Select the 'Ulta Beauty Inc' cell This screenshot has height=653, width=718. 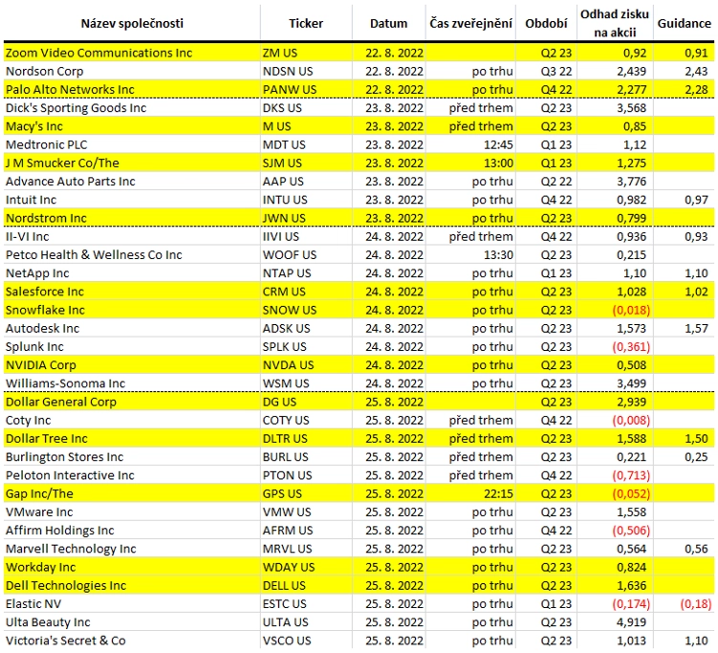(132, 621)
